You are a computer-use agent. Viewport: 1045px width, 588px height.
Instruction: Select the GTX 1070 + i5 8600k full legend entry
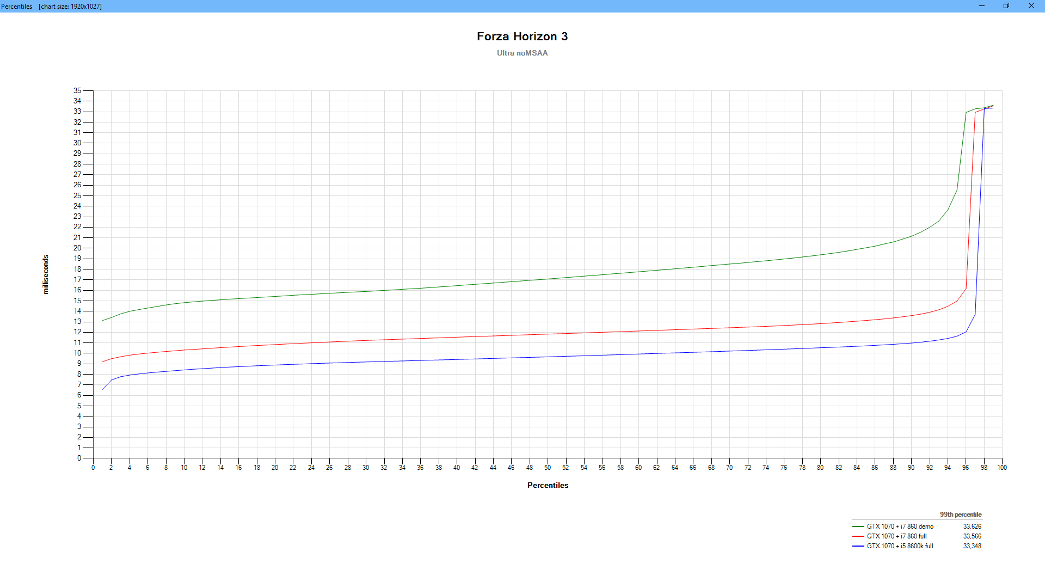click(x=900, y=546)
